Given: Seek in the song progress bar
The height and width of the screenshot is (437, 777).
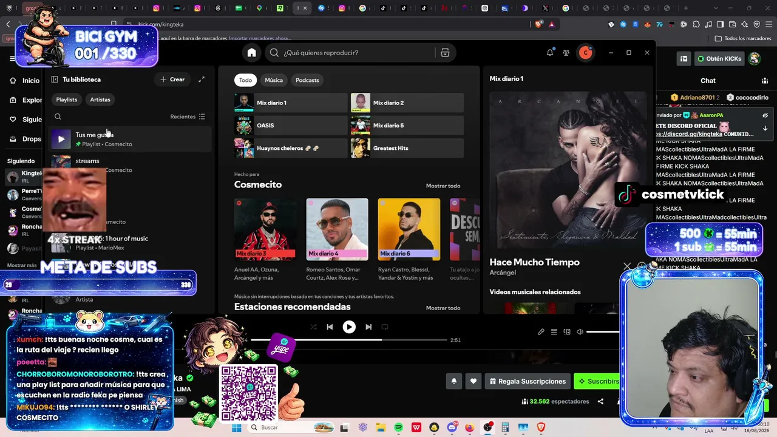Looking at the screenshot, I should click(349, 340).
